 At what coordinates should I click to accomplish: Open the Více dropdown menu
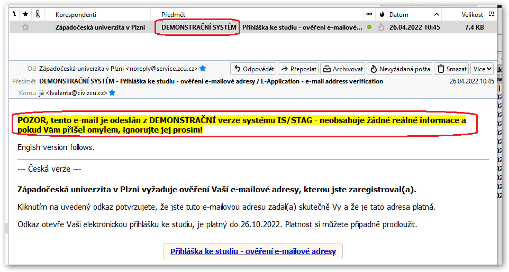(482, 69)
